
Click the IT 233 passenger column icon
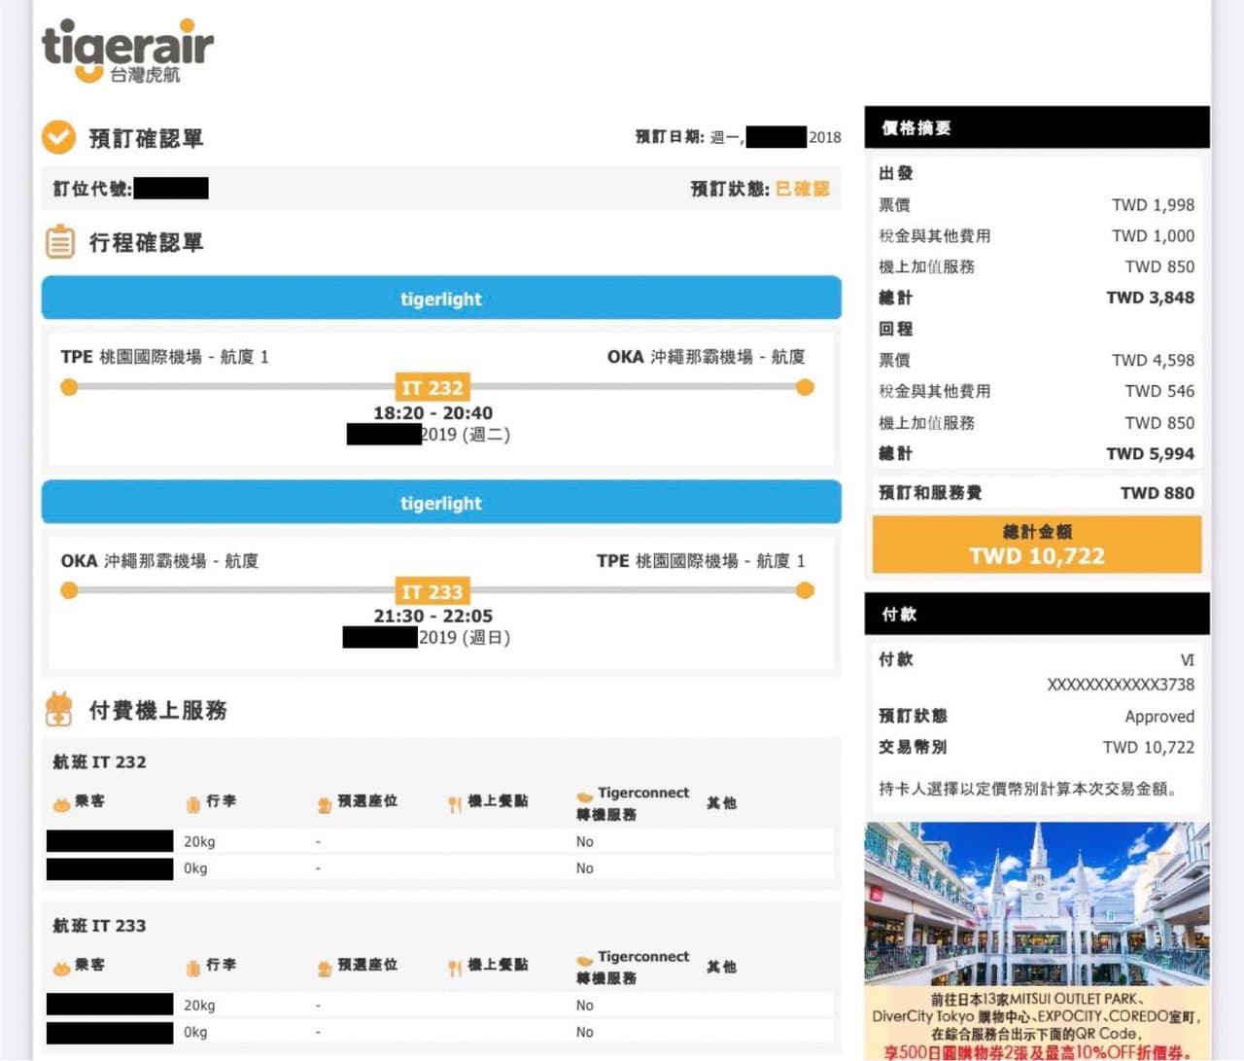(x=61, y=969)
